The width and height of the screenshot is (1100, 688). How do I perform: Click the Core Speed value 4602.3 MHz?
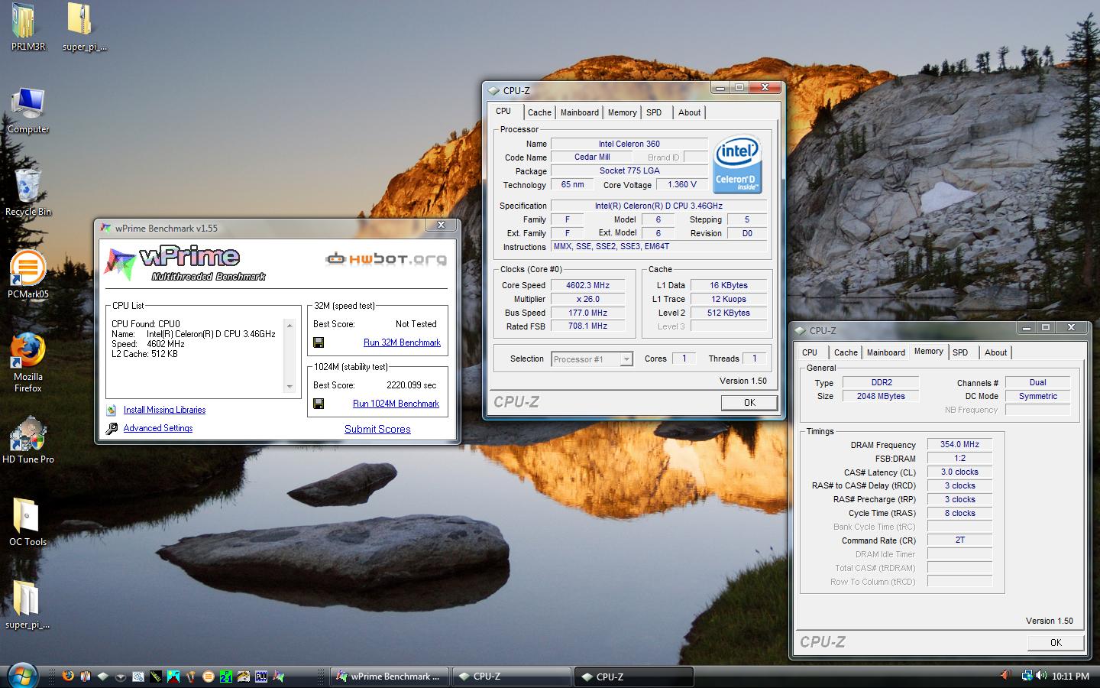coord(587,285)
